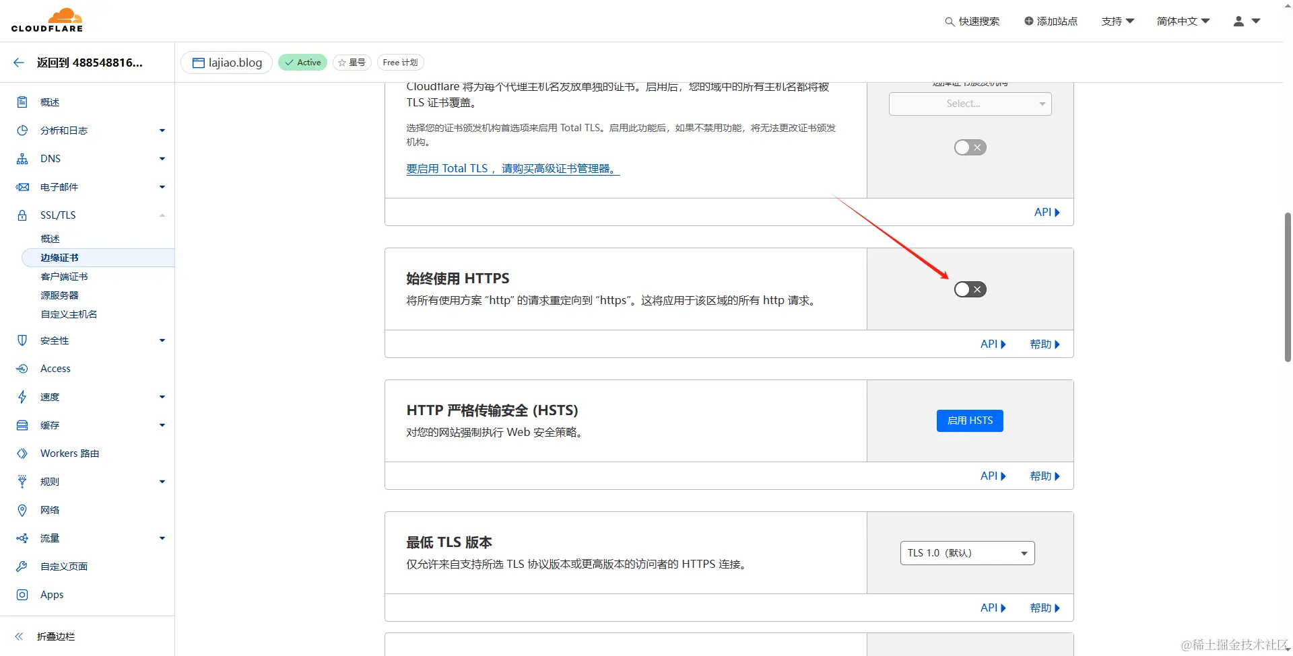Click API link under Total TLS card
The image size is (1293, 656).
click(x=1047, y=213)
